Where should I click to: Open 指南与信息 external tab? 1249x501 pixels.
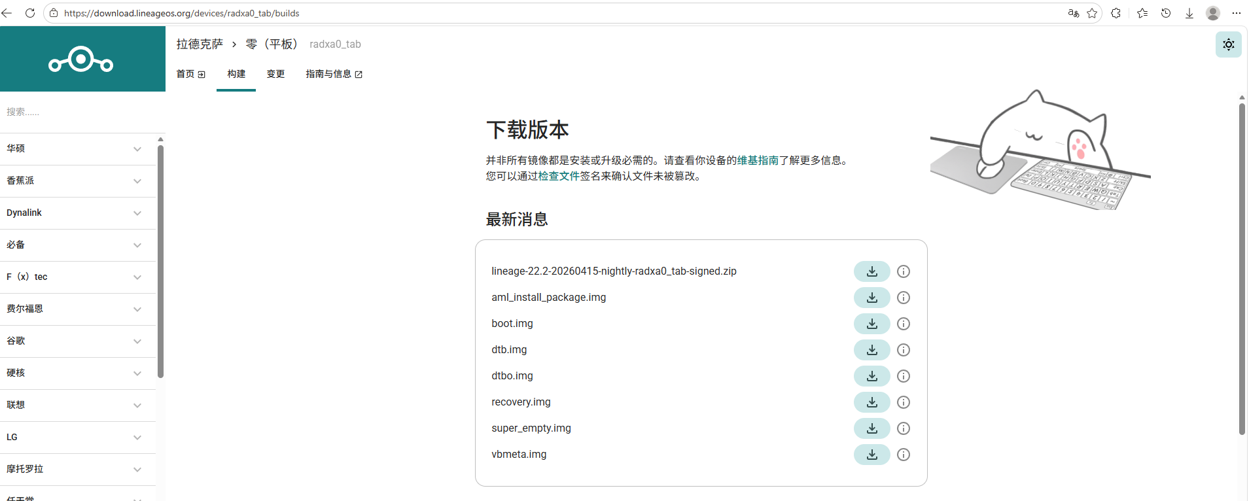334,74
